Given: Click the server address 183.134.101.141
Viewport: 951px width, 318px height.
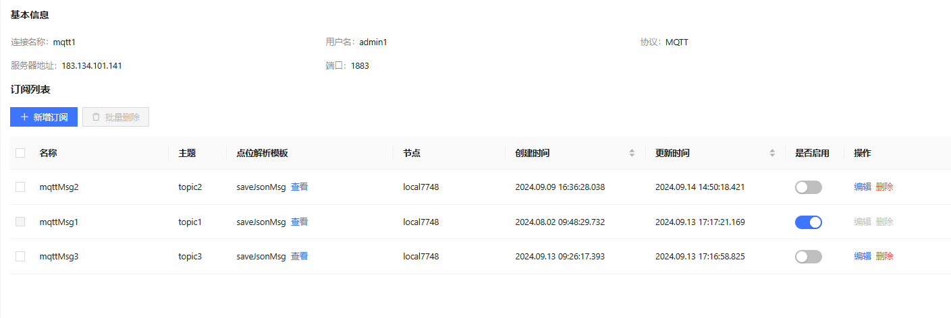Looking at the screenshot, I should point(92,65).
